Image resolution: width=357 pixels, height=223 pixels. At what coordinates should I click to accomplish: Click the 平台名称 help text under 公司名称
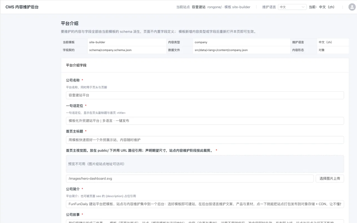click(86, 87)
